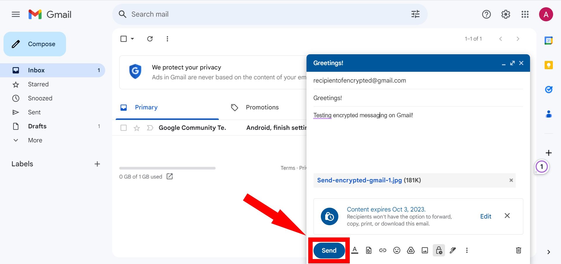Mark Google Community Team email as important
The width and height of the screenshot is (561, 264).
point(150,128)
